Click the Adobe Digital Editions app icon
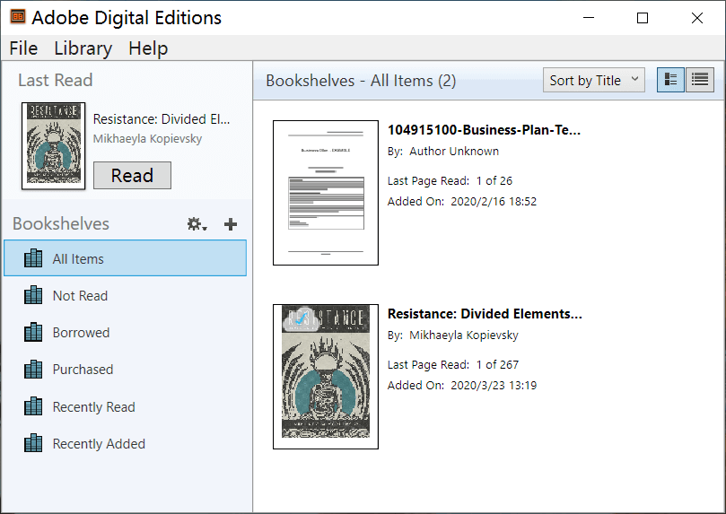This screenshot has width=726, height=514. 18,17
